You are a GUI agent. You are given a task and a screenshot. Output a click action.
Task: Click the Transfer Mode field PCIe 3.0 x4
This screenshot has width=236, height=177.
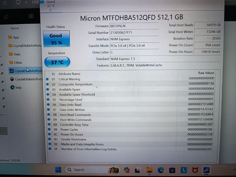pos(134,45)
